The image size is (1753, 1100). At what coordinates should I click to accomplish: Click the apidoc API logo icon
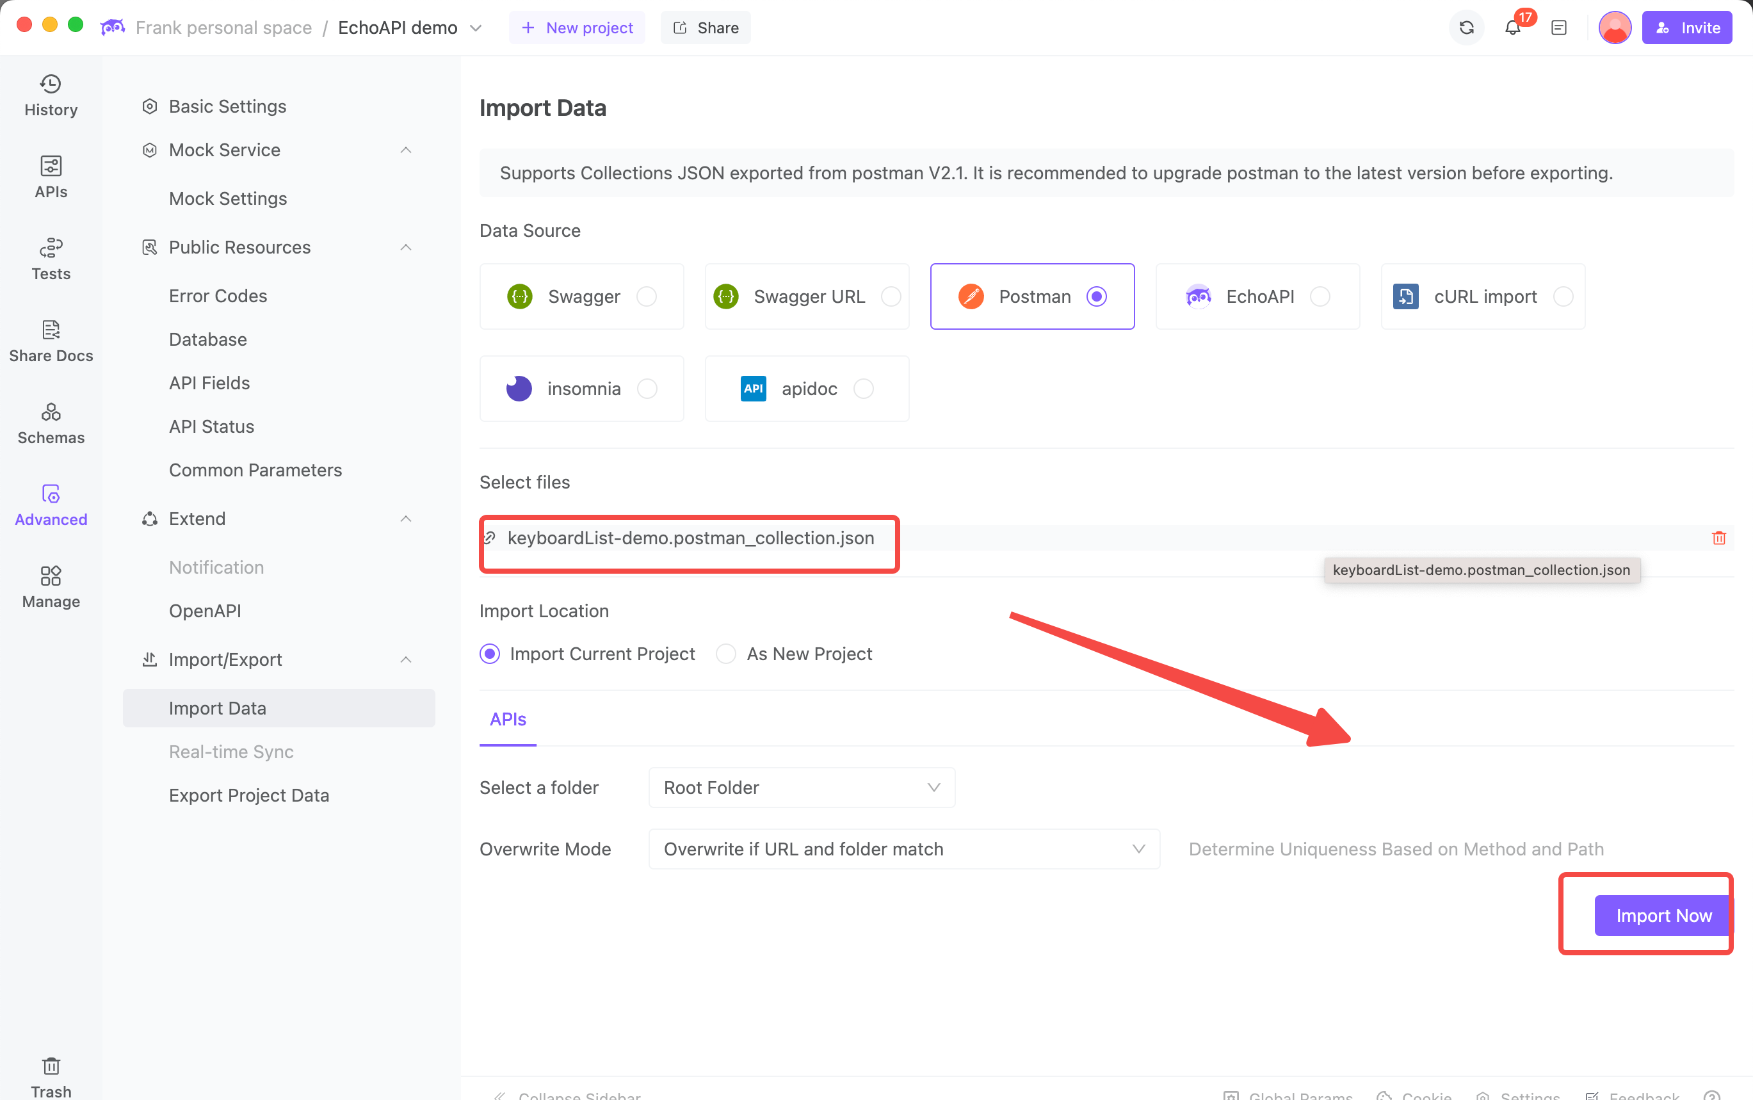click(x=753, y=389)
